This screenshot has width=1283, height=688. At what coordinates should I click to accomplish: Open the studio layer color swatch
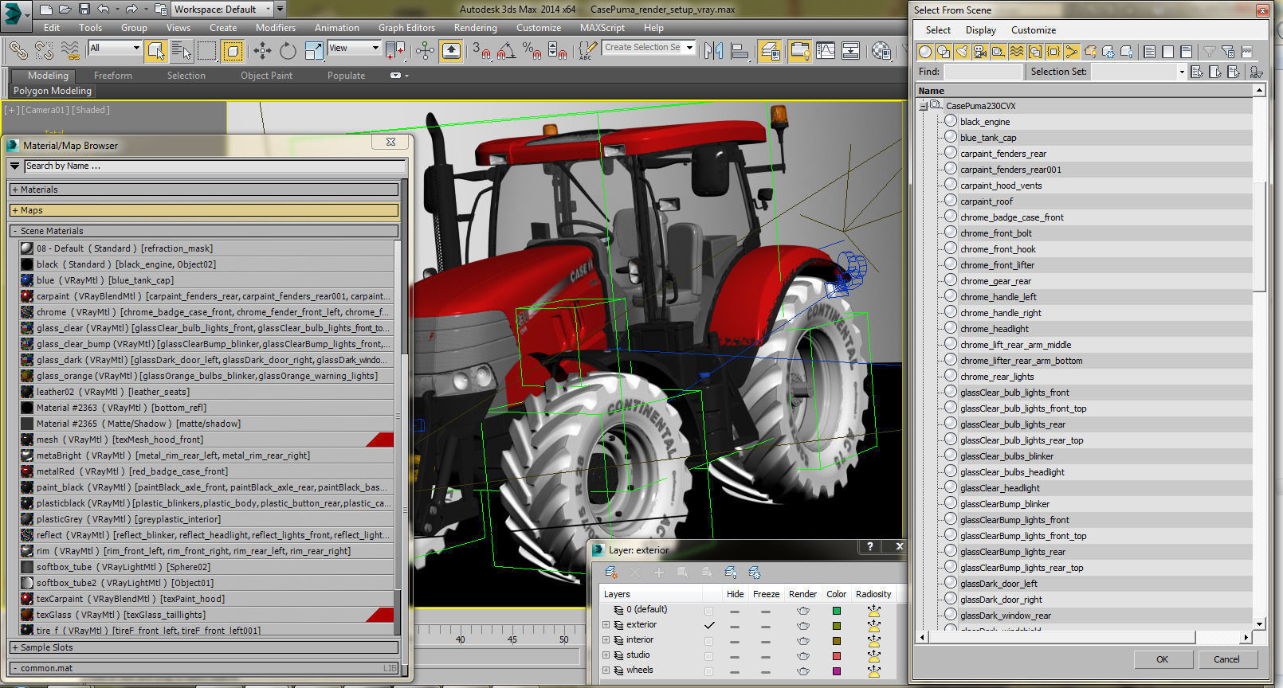(x=836, y=656)
